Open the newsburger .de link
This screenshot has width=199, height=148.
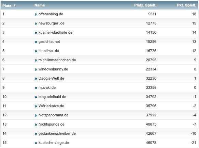click(x=52, y=23)
